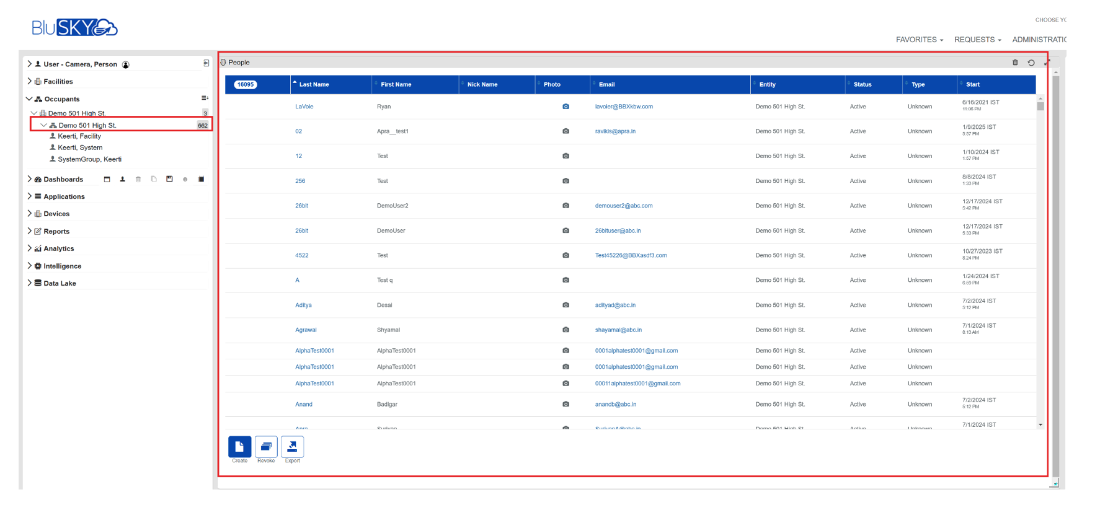Open the FAVORITES menu
The height and width of the screenshot is (518, 1100).
tap(919, 40)
